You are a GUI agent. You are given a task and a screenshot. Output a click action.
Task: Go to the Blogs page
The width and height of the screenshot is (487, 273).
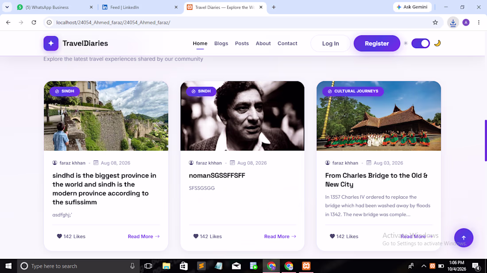(221, 43)
